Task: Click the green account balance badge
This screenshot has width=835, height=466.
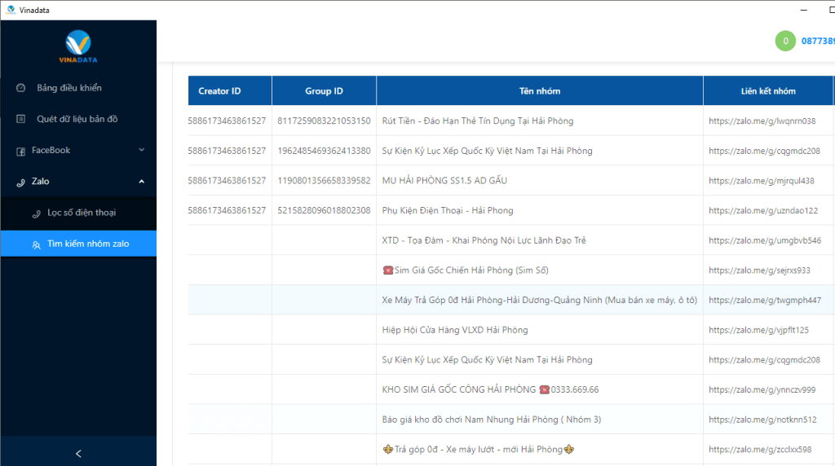Action: pos(785,41)
